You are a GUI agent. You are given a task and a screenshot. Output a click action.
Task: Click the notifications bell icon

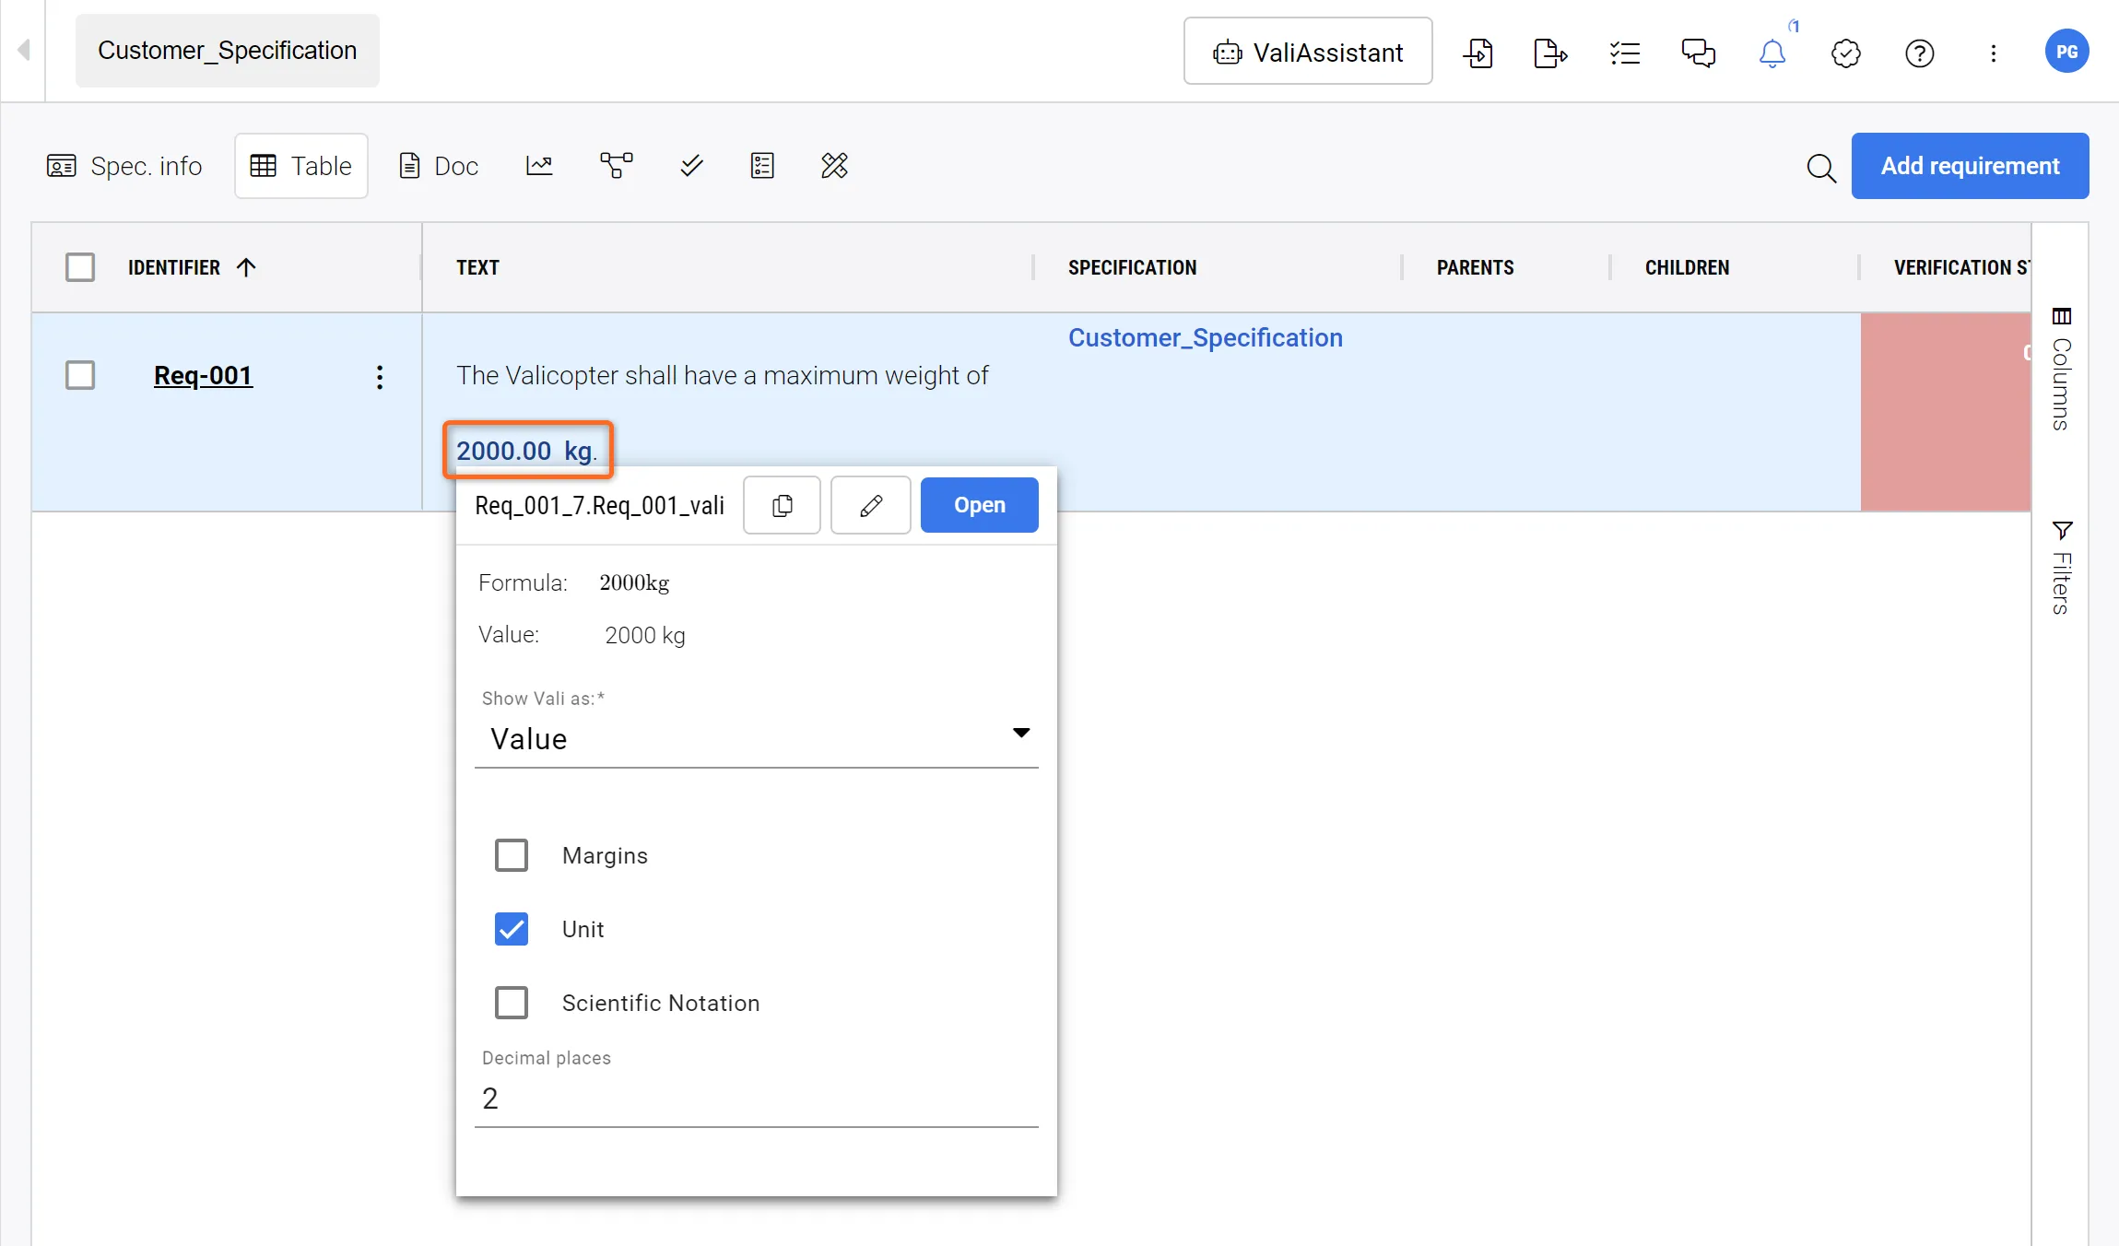tap(1772, 53)
